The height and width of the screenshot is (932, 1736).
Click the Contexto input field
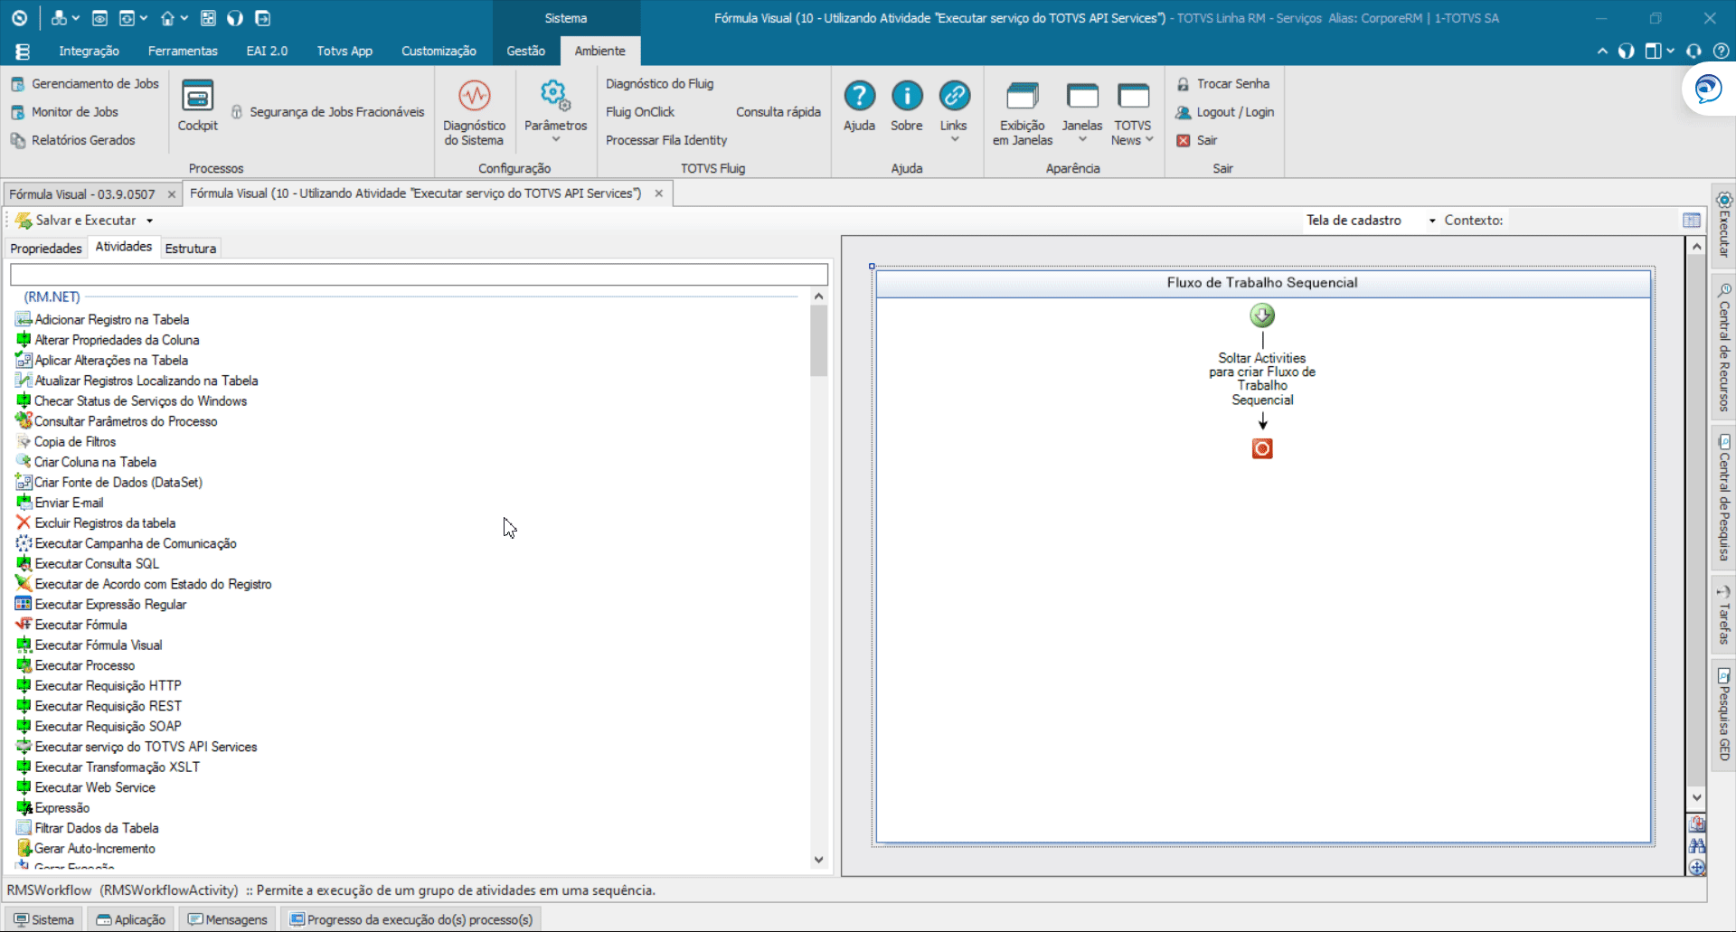coord(1591,221)
